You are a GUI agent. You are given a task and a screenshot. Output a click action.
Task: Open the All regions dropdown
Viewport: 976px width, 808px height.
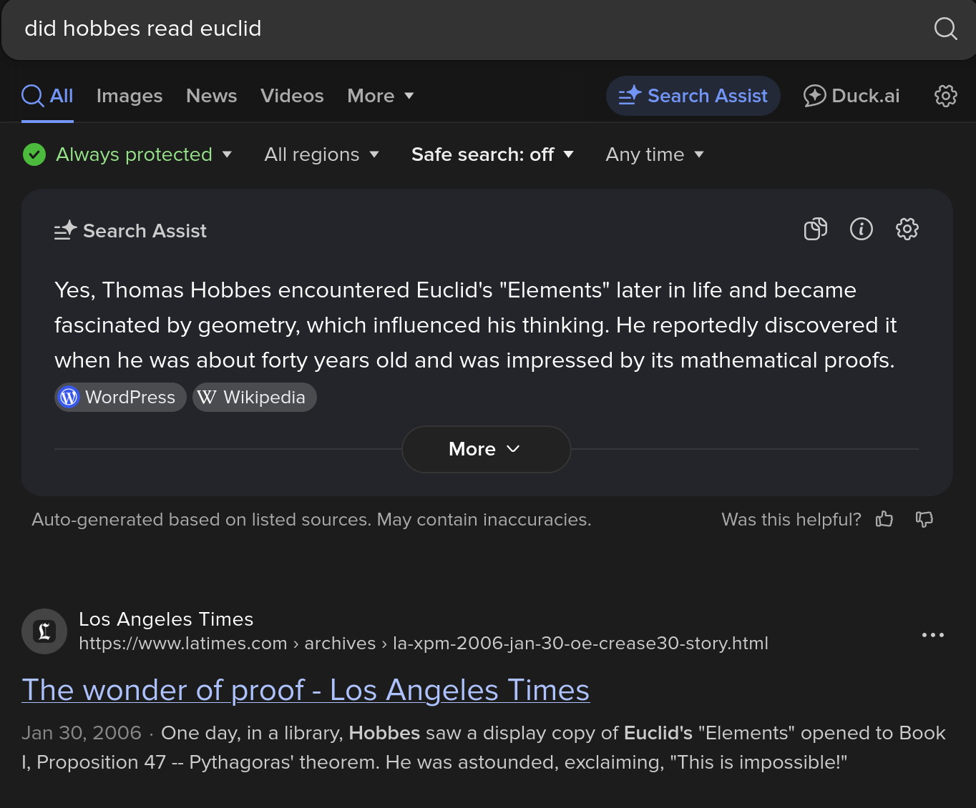321,154
